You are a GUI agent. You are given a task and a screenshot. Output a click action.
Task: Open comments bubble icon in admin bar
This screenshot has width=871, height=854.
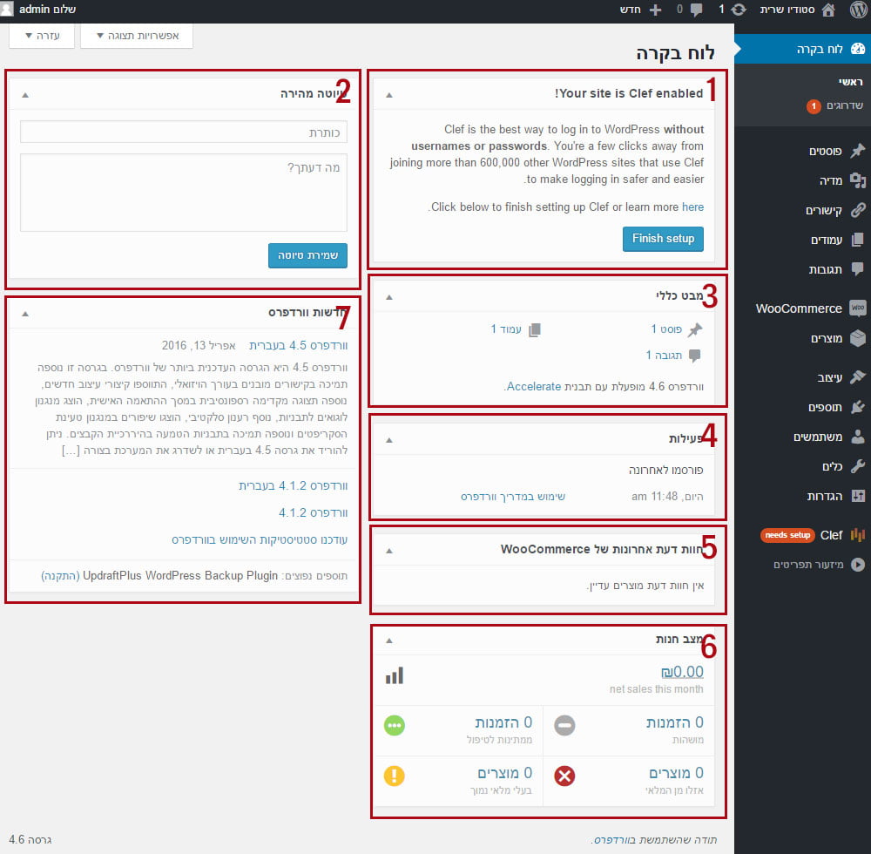pyautogui.click(x=696, y=10)
